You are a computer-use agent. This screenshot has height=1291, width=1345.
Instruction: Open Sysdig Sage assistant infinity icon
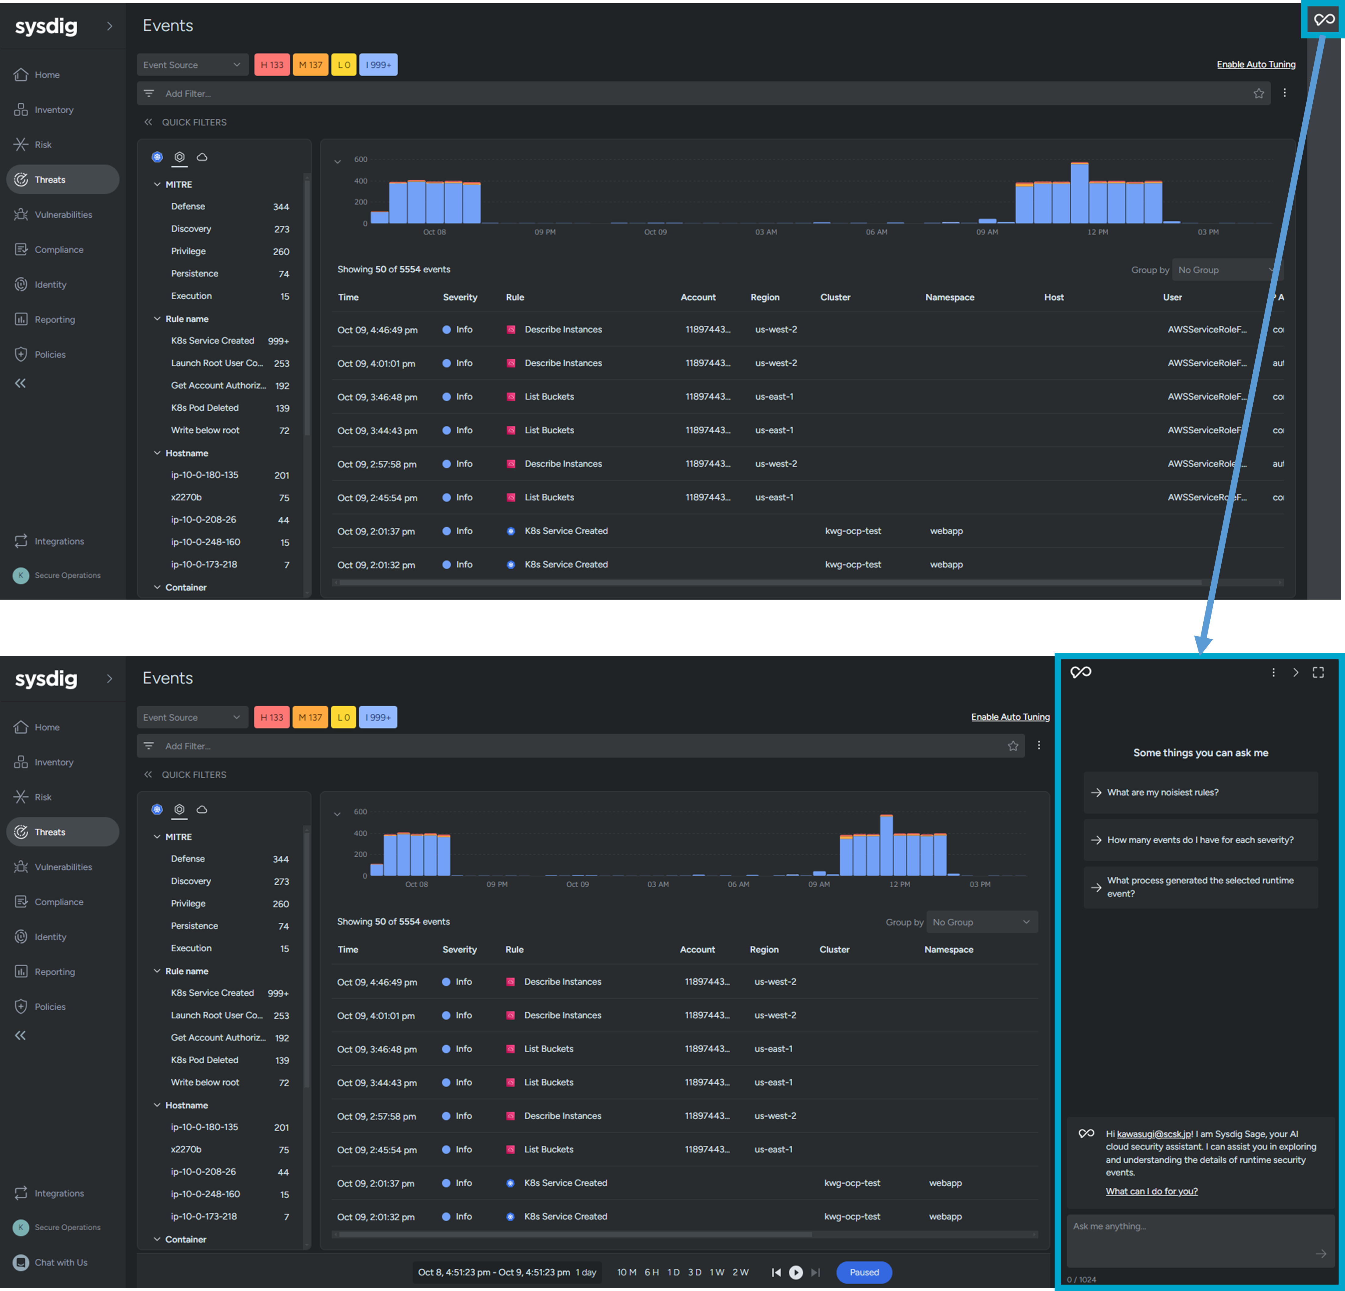(x=1324, y=19)
